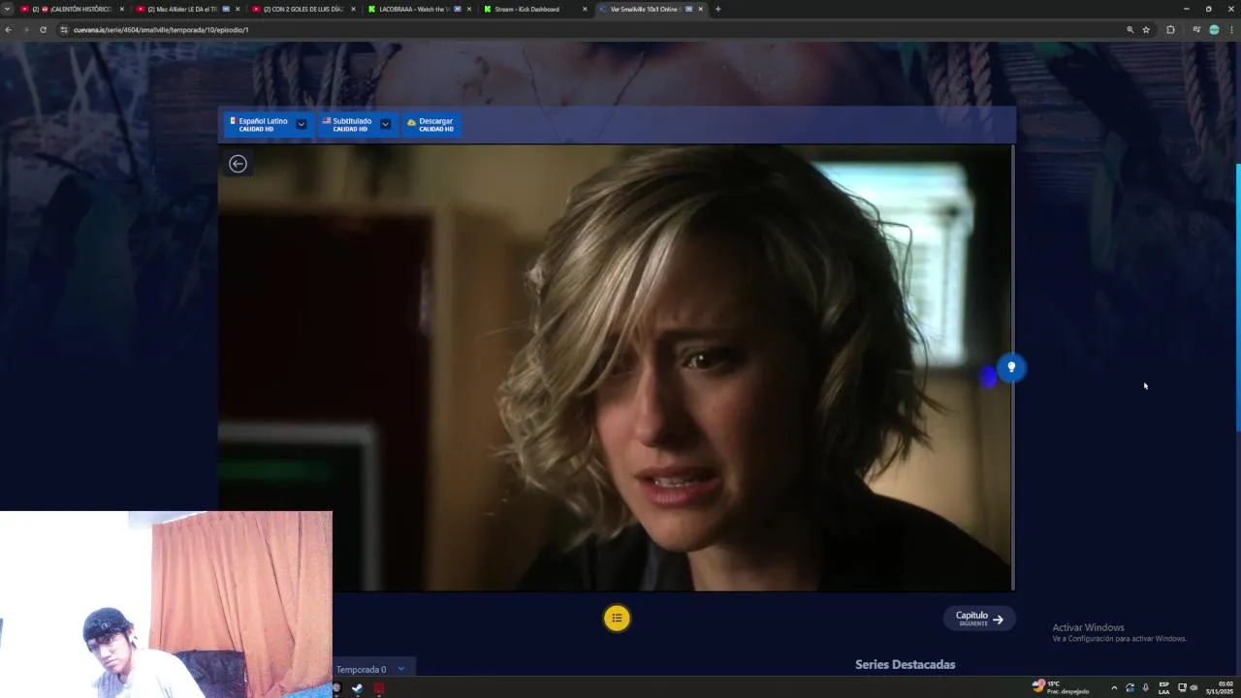
Task: Click the page vertical scrollbar thumb
Action: click(1237, 298)
